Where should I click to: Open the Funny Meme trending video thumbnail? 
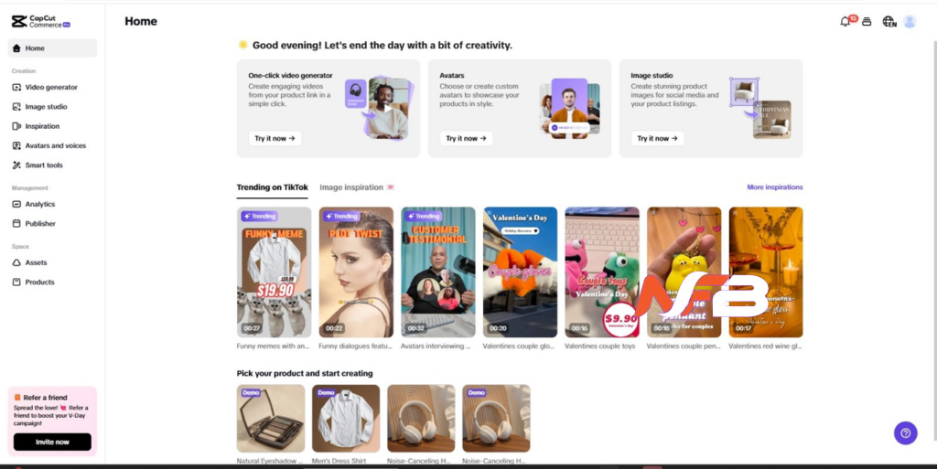[x=274, y=272]
